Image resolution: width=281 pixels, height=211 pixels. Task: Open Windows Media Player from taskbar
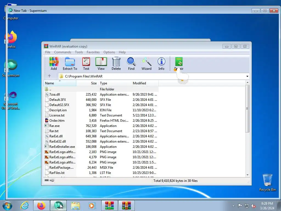click(92, 206)
